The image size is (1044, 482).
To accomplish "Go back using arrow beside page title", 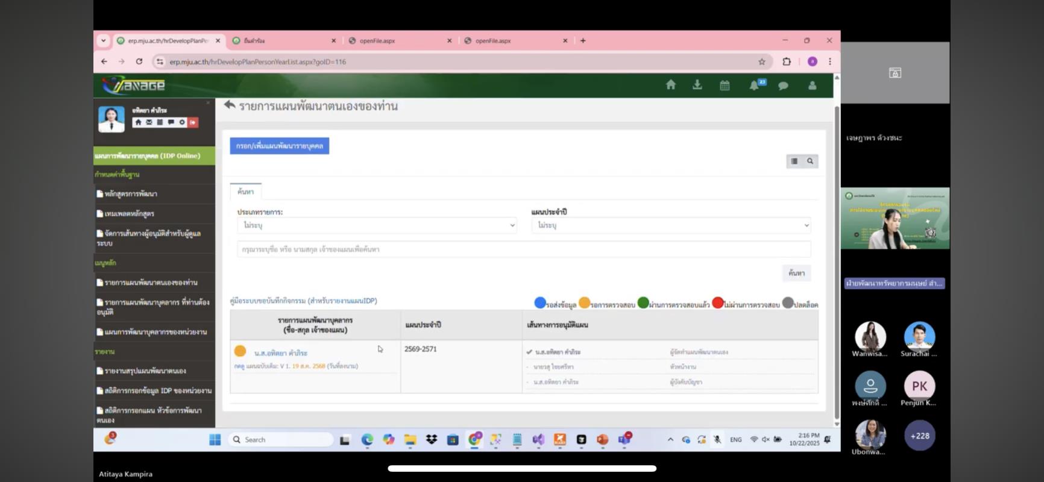I will coord(229,105).
